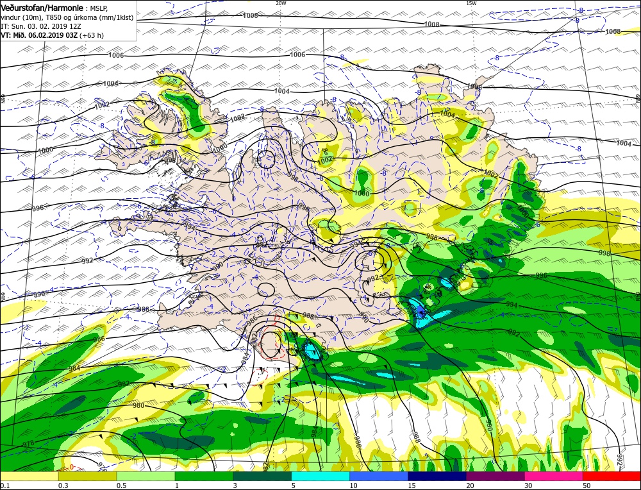Click the olive yellow 0.3 legend swatch

(87, 476)
